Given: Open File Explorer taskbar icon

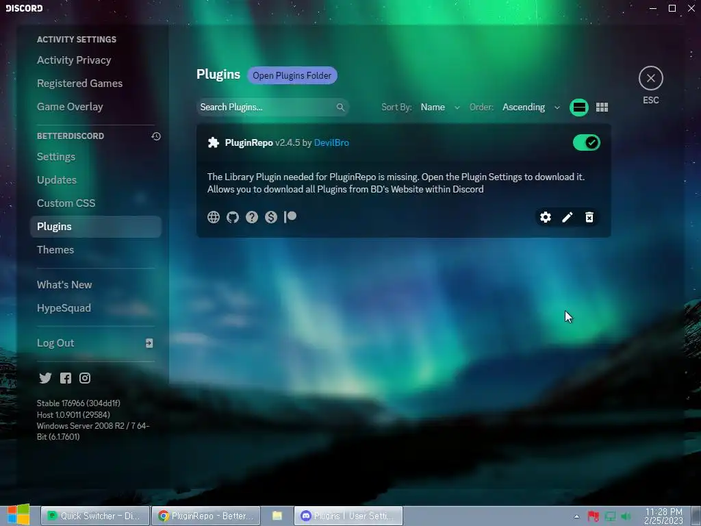Looking at the screenshot, I should [277, 516].
